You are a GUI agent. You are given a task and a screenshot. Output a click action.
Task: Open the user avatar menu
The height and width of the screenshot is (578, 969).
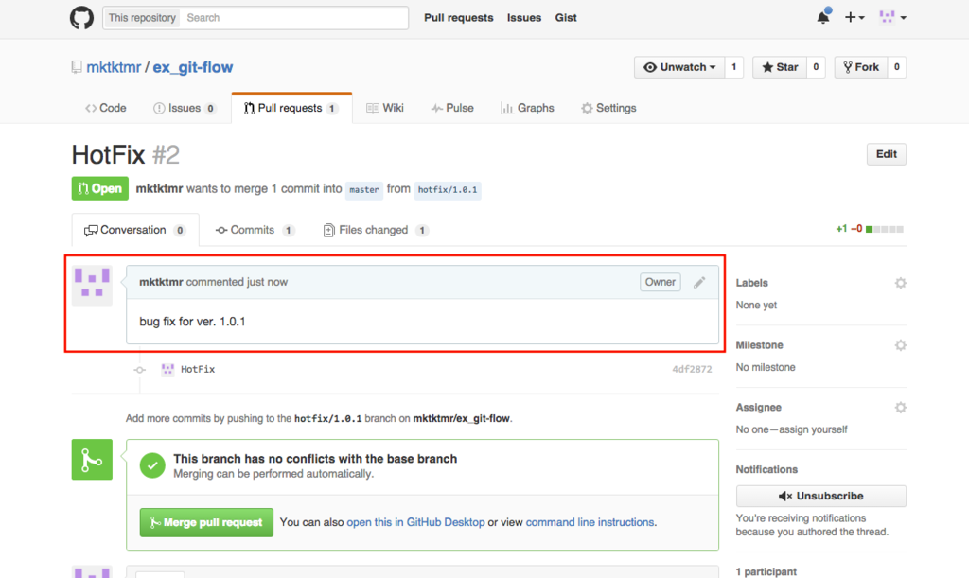click(x=892, y=17)
